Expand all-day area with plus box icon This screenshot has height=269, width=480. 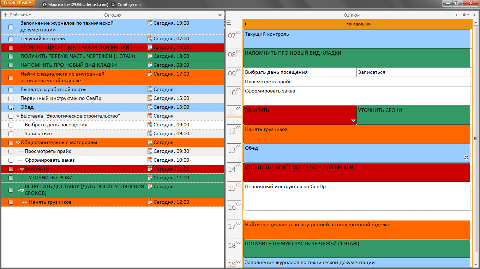[229, 23]
